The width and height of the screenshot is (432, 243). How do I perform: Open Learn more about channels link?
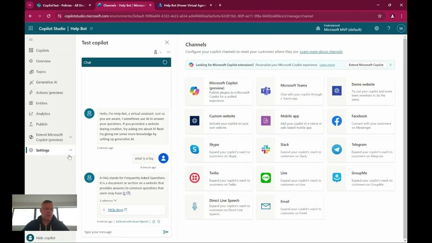tap(321, 52)
